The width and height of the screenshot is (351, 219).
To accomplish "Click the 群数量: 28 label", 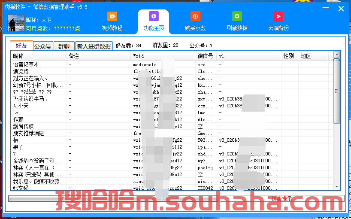I will click(x=166, y=46).
